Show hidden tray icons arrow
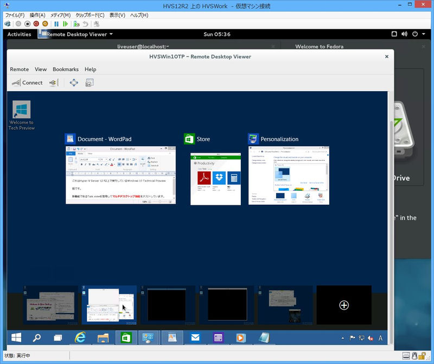This screenshot has height=364, width=434. click(x=343, y=338)
